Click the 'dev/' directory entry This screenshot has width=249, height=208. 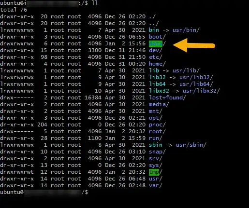point(155,50)
